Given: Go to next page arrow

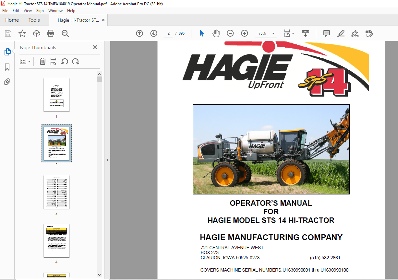Looking at the screenshot, I should click(x=154, y=33).
